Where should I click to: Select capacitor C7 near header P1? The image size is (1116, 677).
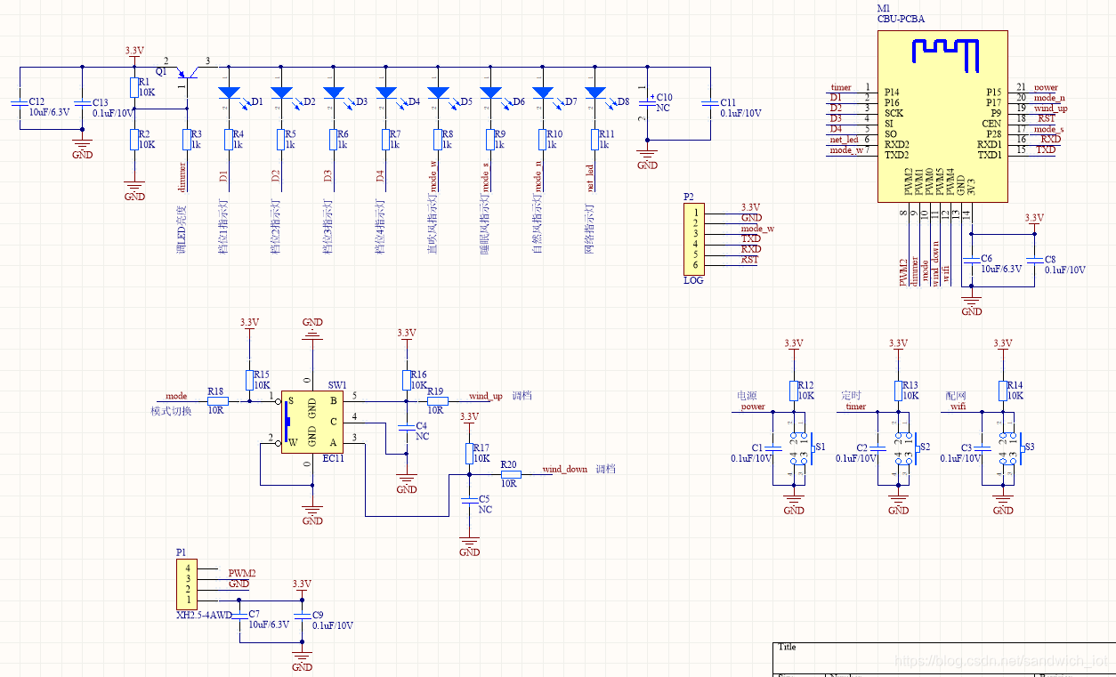239,616
